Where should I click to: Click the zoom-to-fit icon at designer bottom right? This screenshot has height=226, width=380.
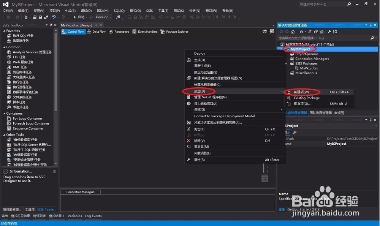point(264,179)
